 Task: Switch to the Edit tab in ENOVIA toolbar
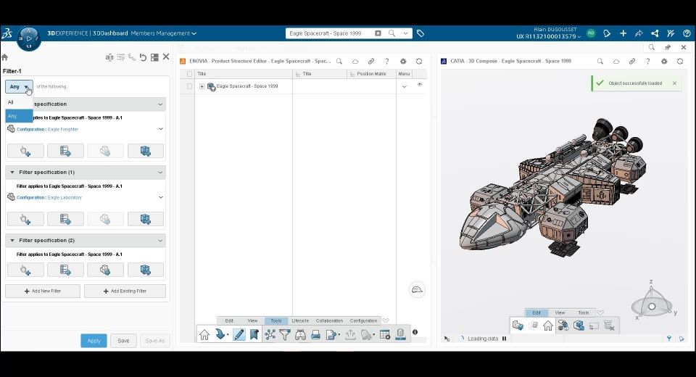coord(229,320)
